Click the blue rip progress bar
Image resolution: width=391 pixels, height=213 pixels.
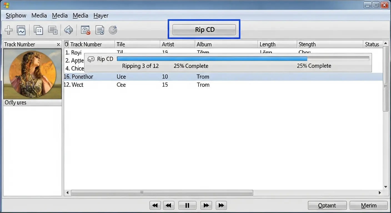[243, 59]
